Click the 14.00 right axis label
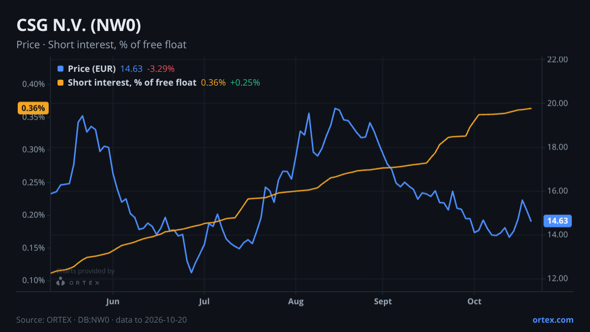Viewport: 590px width, 332px height. coord(558,235)
